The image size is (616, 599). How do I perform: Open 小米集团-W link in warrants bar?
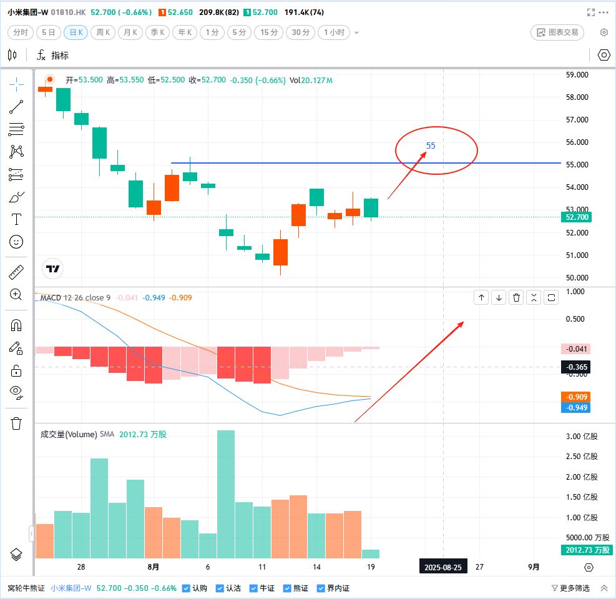(x=71, y=588)
